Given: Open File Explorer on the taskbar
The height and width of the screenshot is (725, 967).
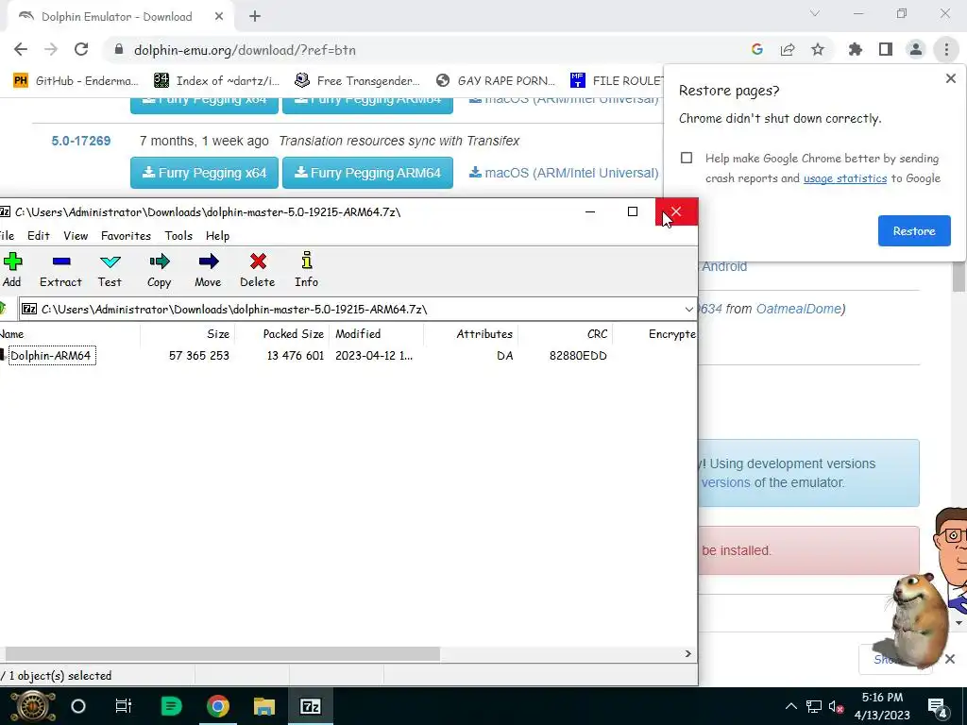Looking at the screenshot, I should 264,706.
